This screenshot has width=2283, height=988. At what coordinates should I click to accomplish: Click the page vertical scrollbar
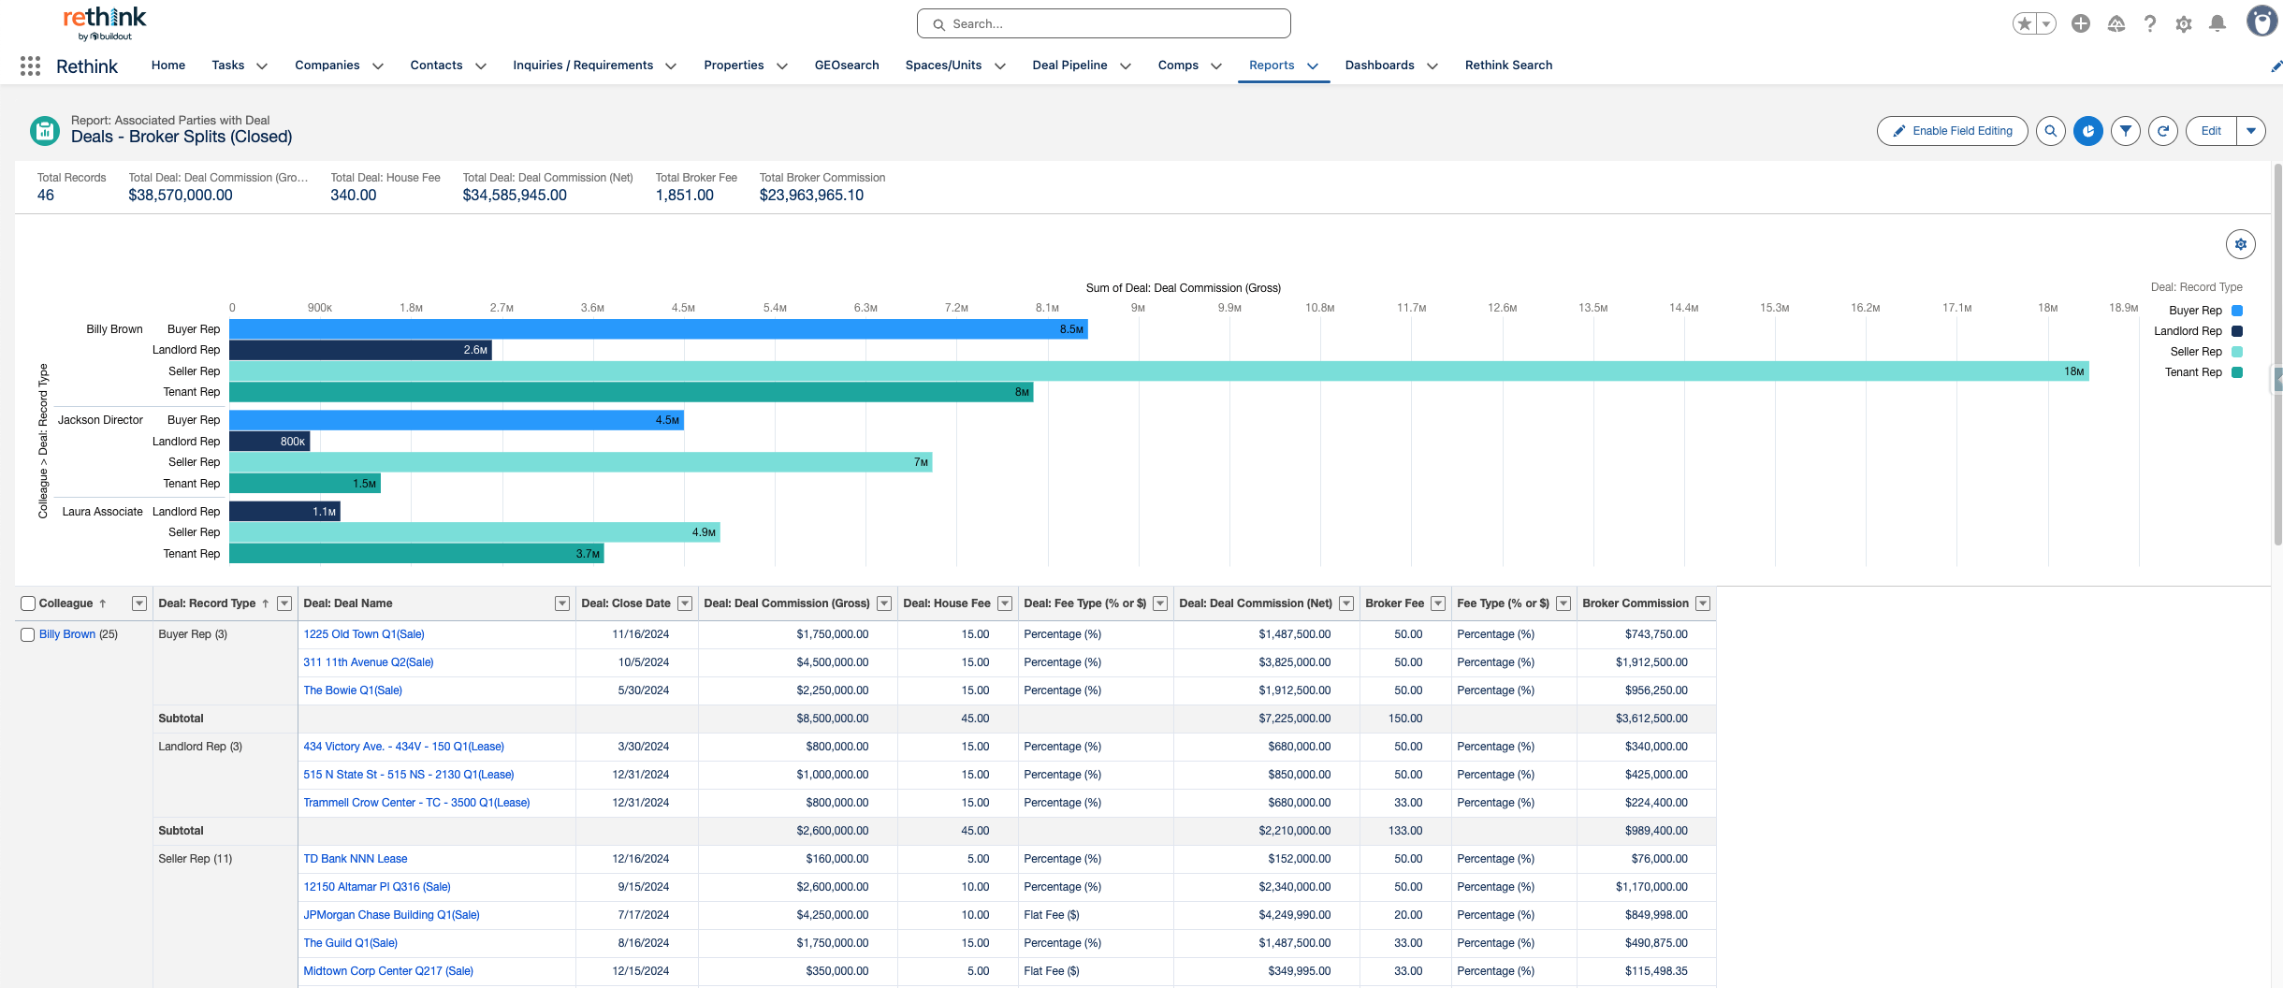pos(2277,356)
